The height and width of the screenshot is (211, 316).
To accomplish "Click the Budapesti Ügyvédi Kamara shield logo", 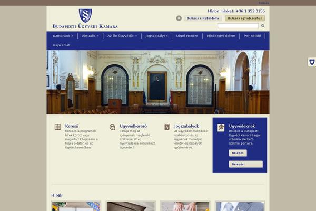I will pos(85,15).
